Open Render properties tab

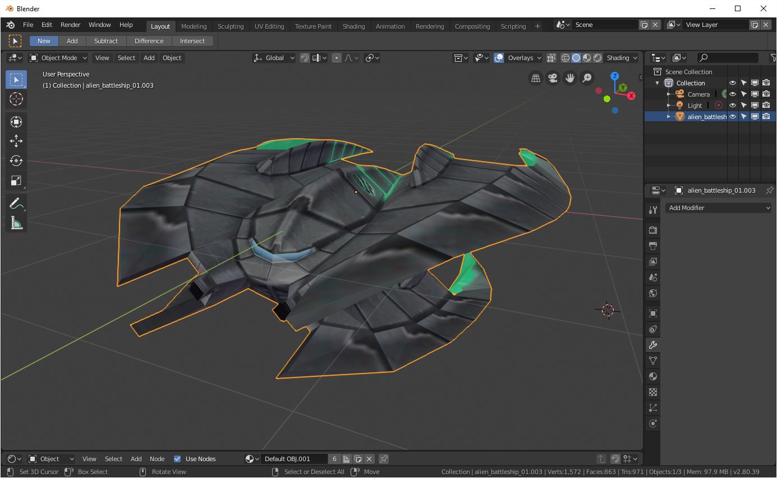coord(653,230)
